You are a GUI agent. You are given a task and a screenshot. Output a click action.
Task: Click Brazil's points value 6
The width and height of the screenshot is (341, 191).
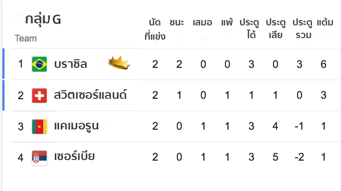[x=324, y=64]
